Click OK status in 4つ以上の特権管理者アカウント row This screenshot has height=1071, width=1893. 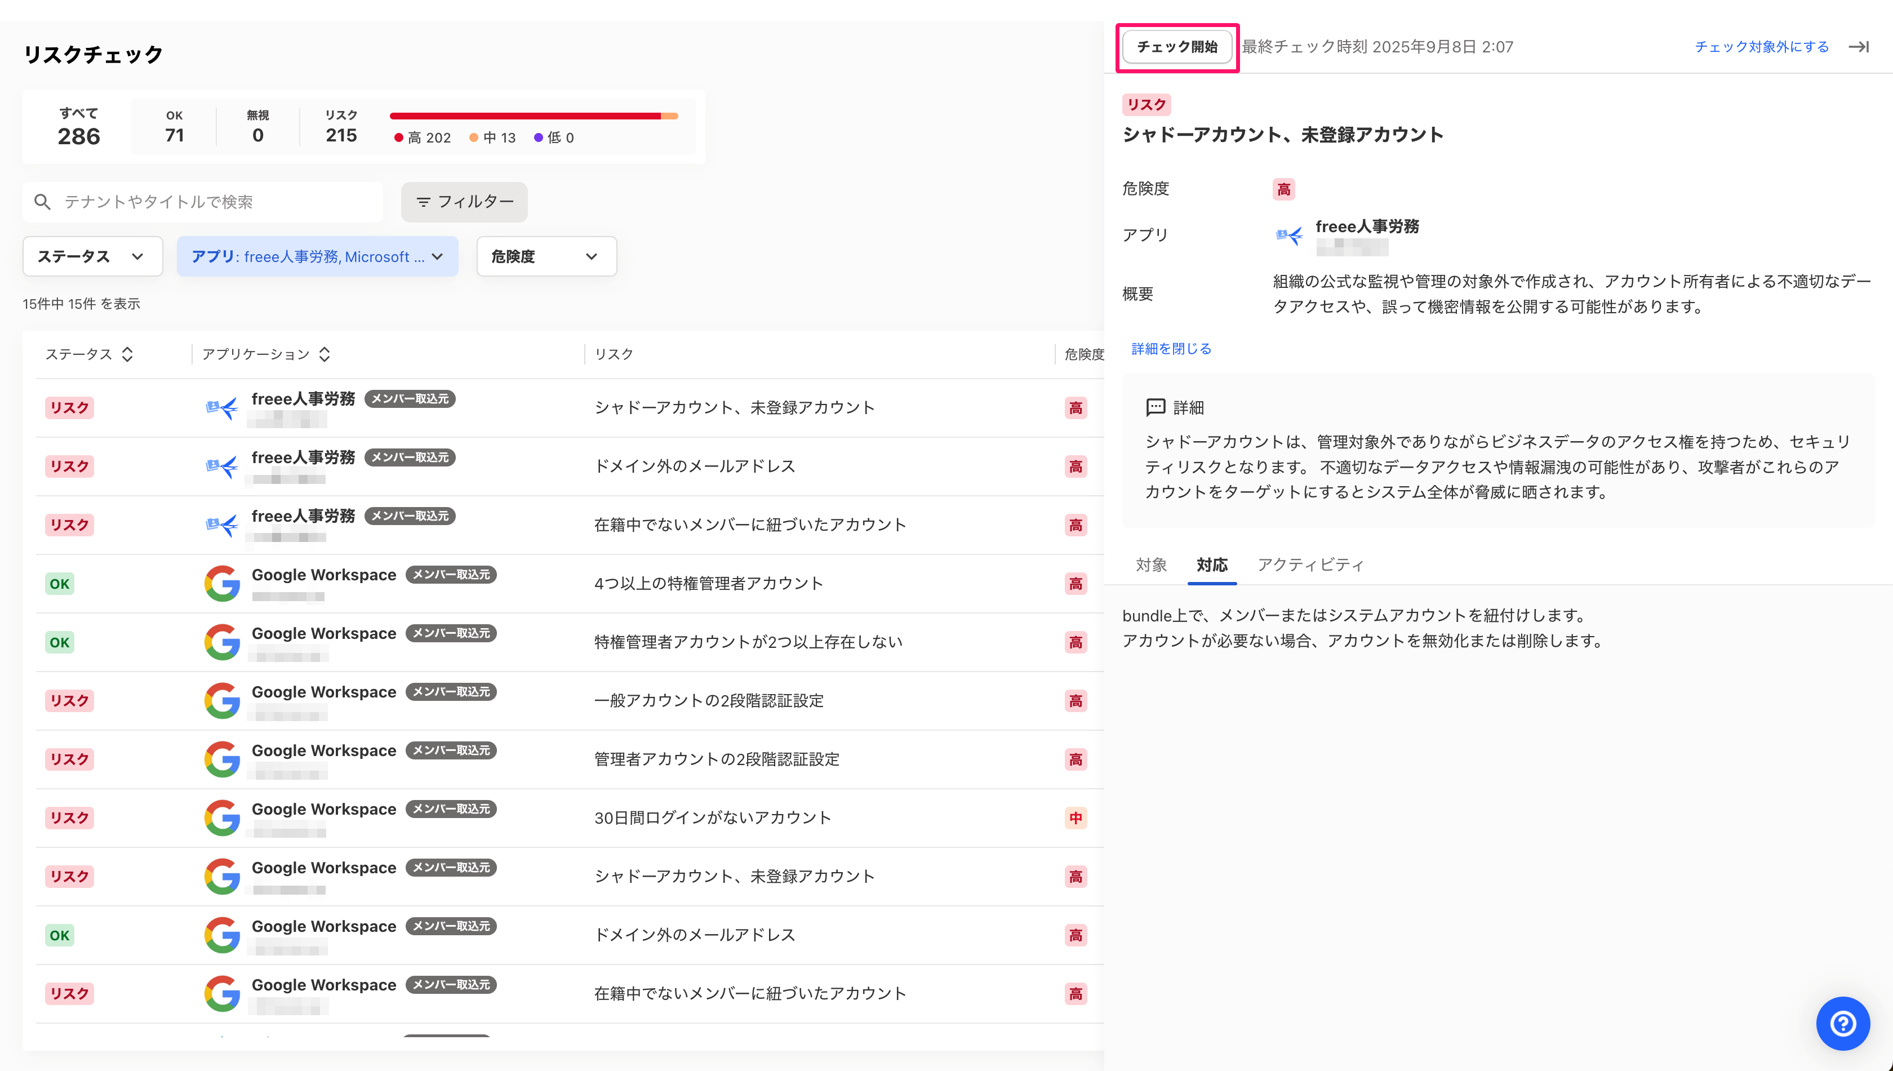60,583
